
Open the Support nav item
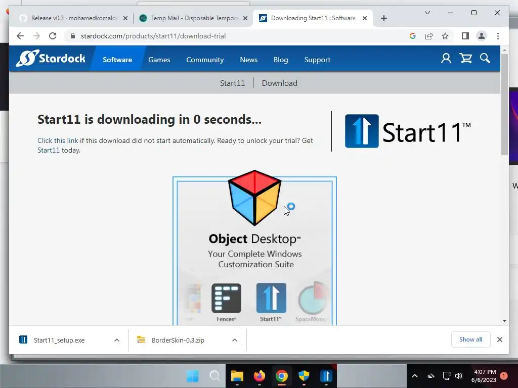317,60
